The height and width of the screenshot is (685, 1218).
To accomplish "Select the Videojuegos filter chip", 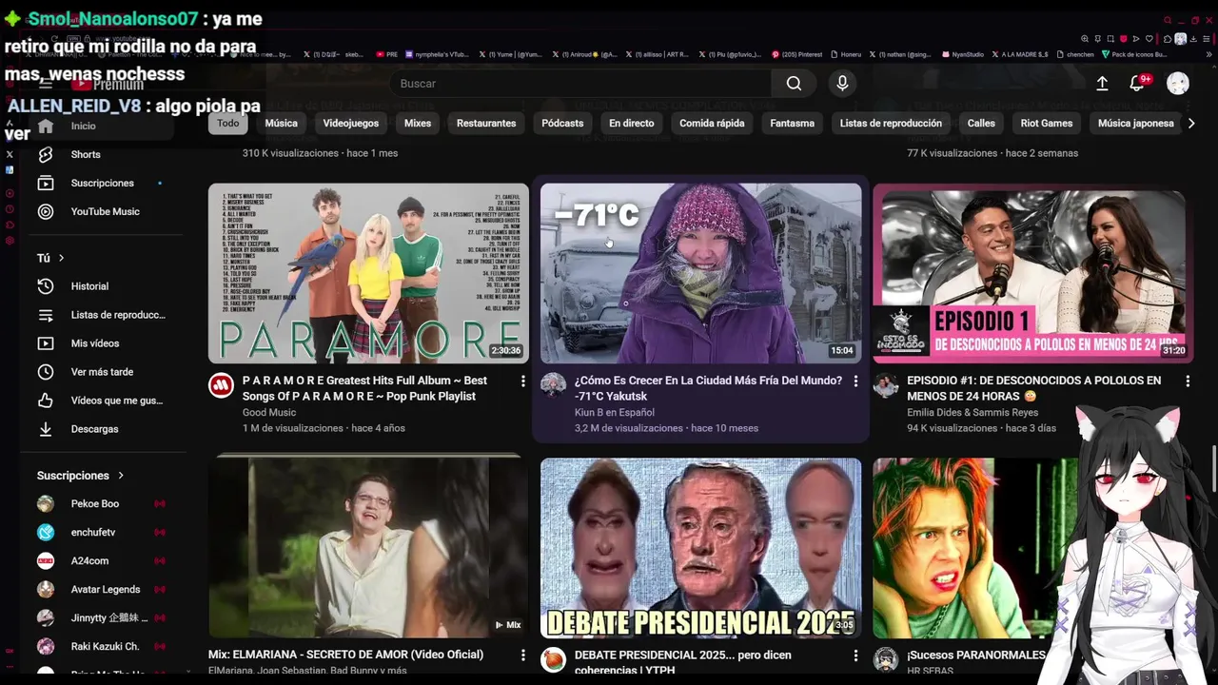I will pos(350,124).
